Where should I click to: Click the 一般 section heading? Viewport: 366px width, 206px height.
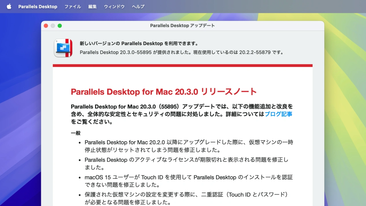click(x=75, y=133)
